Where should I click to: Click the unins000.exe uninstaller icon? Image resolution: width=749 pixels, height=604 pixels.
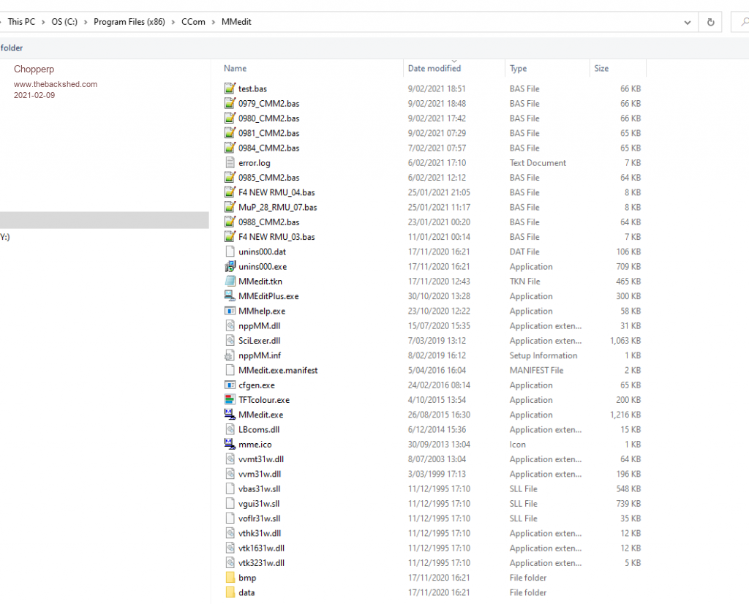230,267
